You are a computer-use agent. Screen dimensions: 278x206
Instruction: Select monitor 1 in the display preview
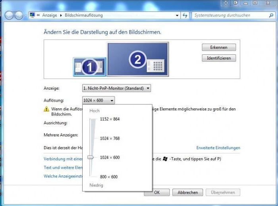coord(90,67)
